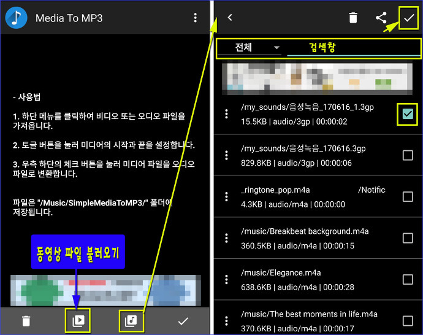This screenshot has width=423, height=335.
Task: Open options for Breakbeat background.m4a
Action: click(226, 238)
